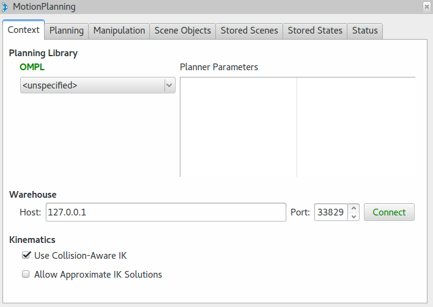Viewport: 433px width, 307px height.
Task: Click the Planner Parameters left column
Action: [238, 127]
